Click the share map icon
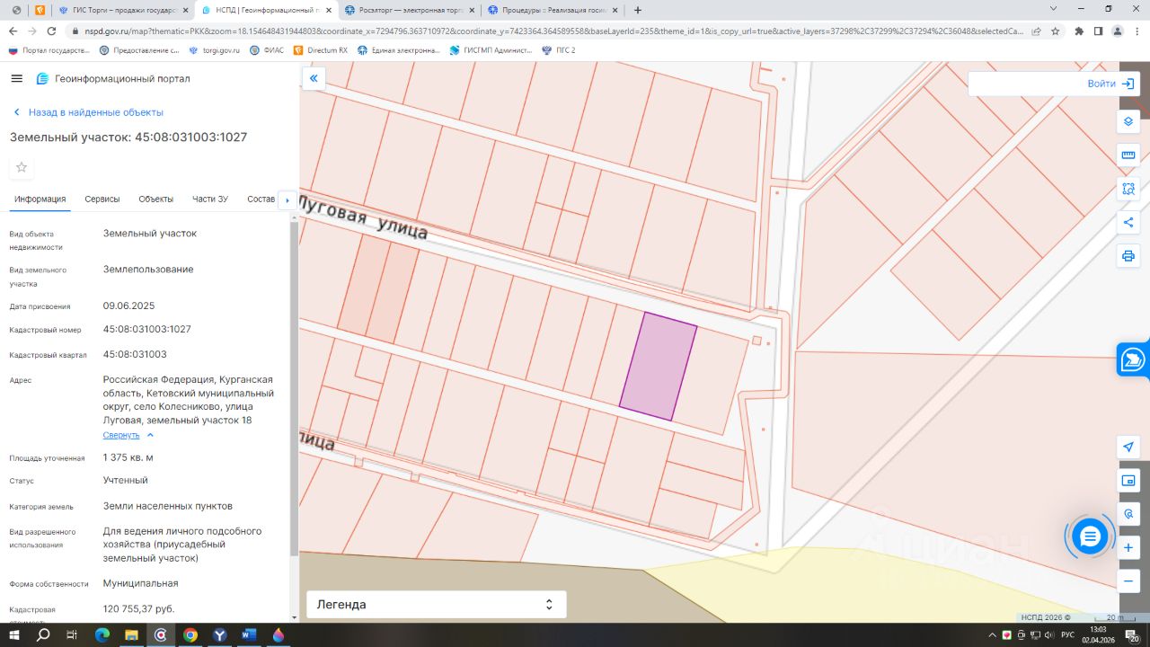This screenshot has height=647, width=1150. (1128, 222)
